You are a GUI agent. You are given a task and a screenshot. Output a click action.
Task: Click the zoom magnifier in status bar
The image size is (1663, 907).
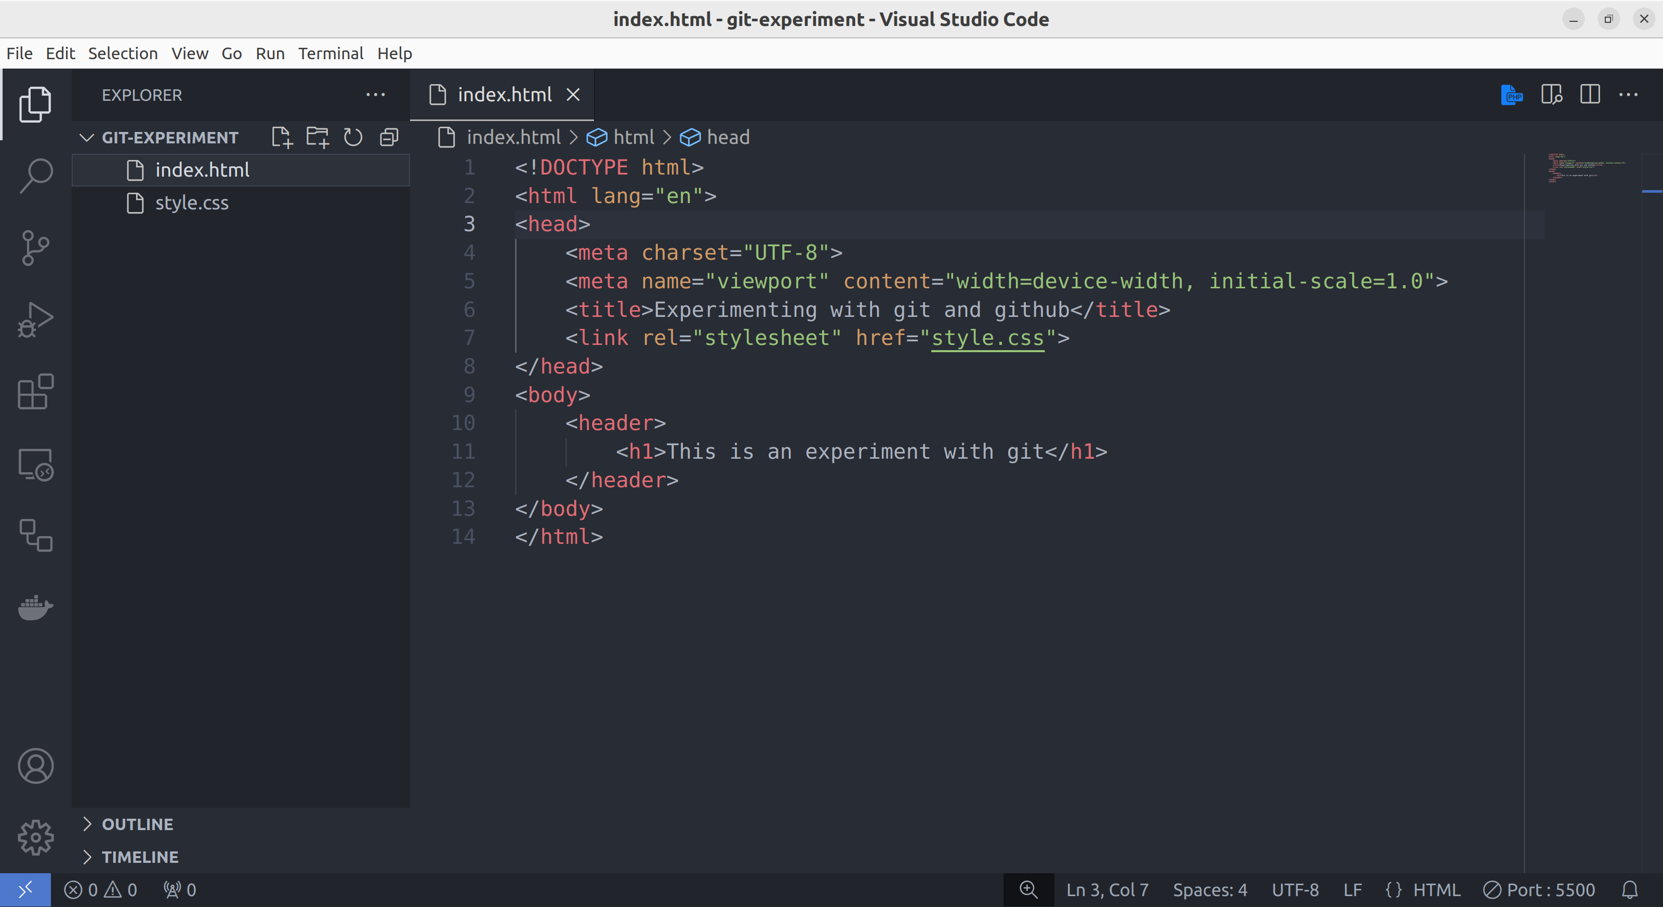click(1028, 890)
